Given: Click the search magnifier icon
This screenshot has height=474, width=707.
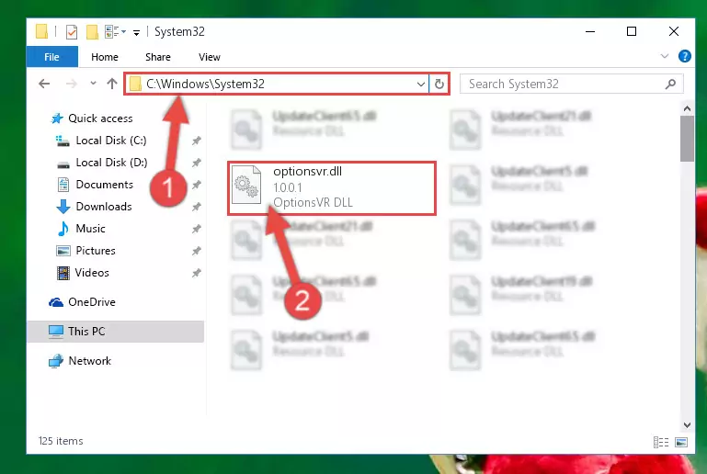Looking at the screenshot, I should 670,84.
